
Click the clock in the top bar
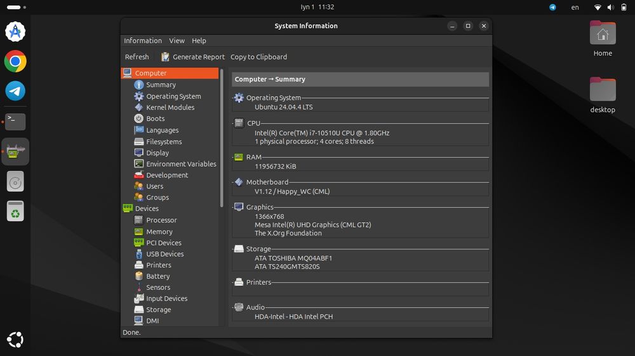pos(317,7)
